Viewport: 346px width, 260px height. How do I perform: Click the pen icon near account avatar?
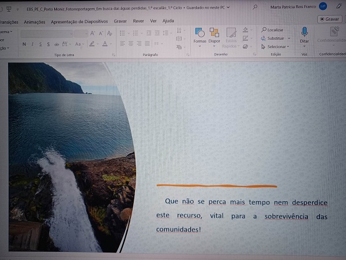point(339,6)
